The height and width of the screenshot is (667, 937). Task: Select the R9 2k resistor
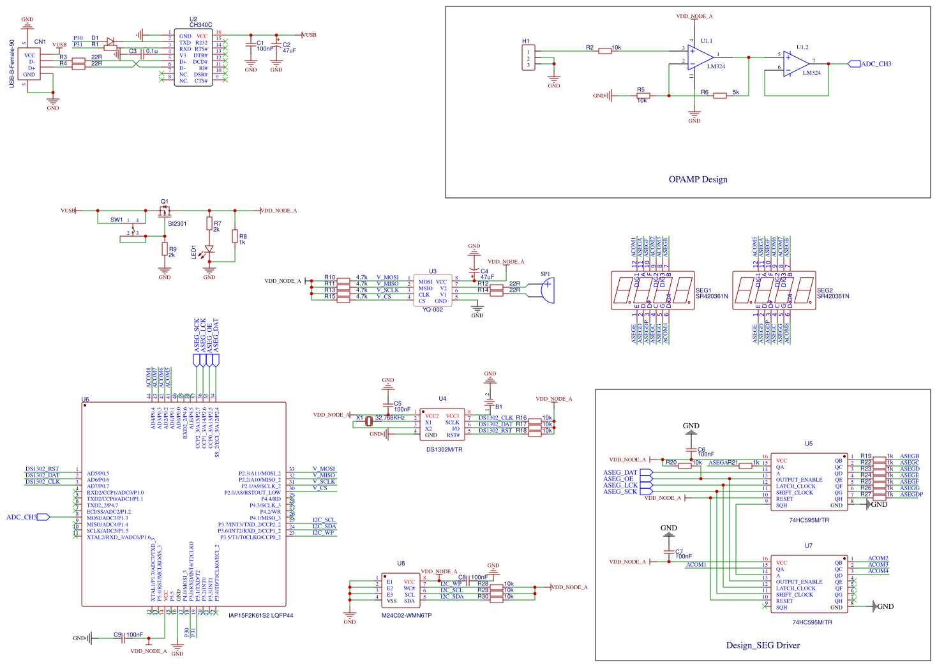tap(165, 249)
